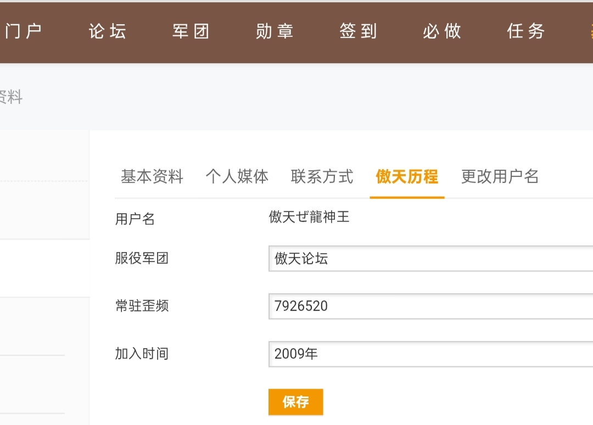Go to the 论坛 section
The image size is (593, 425).
pos(108,31)
